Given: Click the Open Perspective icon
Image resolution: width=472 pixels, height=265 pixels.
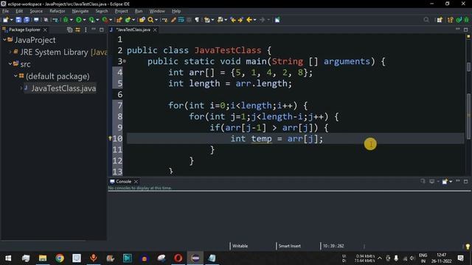Looking at the screenshot, I should pyautogui.click(x=440, y=20).
